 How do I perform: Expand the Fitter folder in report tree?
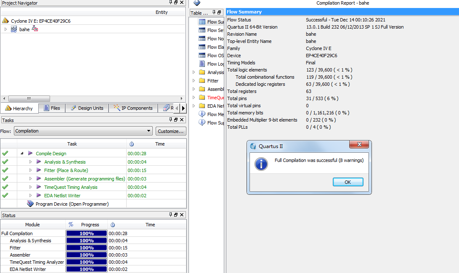pyautogui.click(x=194, y=80)
